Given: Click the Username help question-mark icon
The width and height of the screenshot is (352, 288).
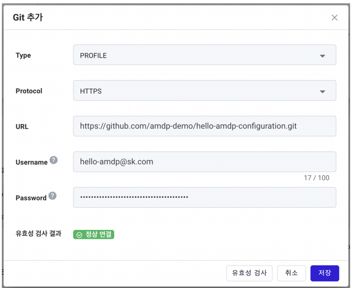Looking at the screenshot, I should [x=53, y=160].
